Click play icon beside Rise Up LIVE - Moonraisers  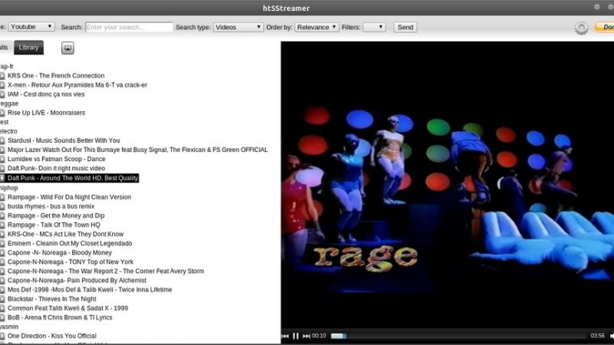[3, 113]
